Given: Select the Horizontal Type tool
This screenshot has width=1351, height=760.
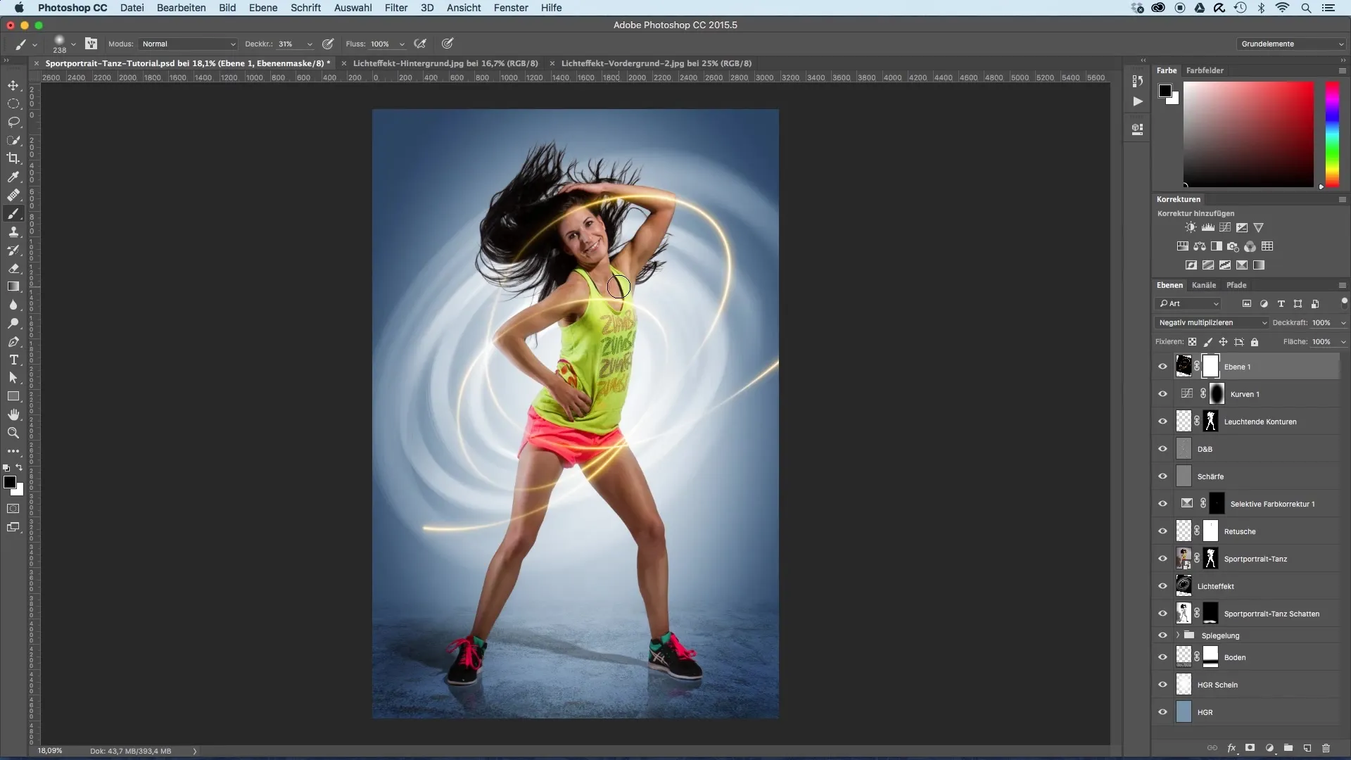Looking at the screenshot, I should 13,360.
